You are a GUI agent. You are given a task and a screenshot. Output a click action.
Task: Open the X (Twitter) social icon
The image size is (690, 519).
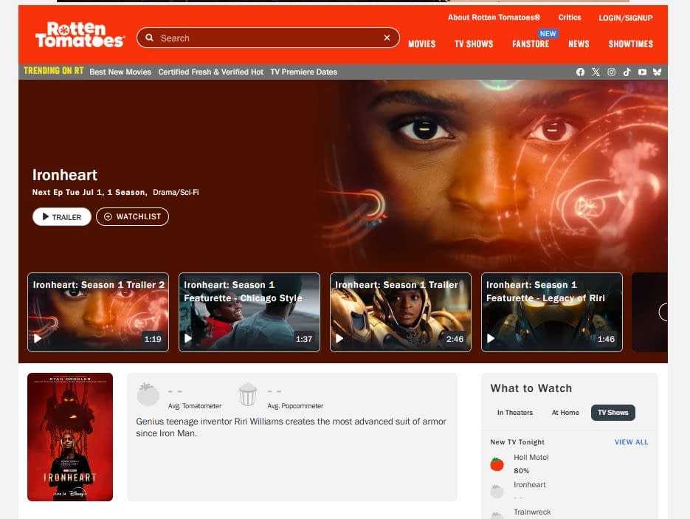(596, 72)
